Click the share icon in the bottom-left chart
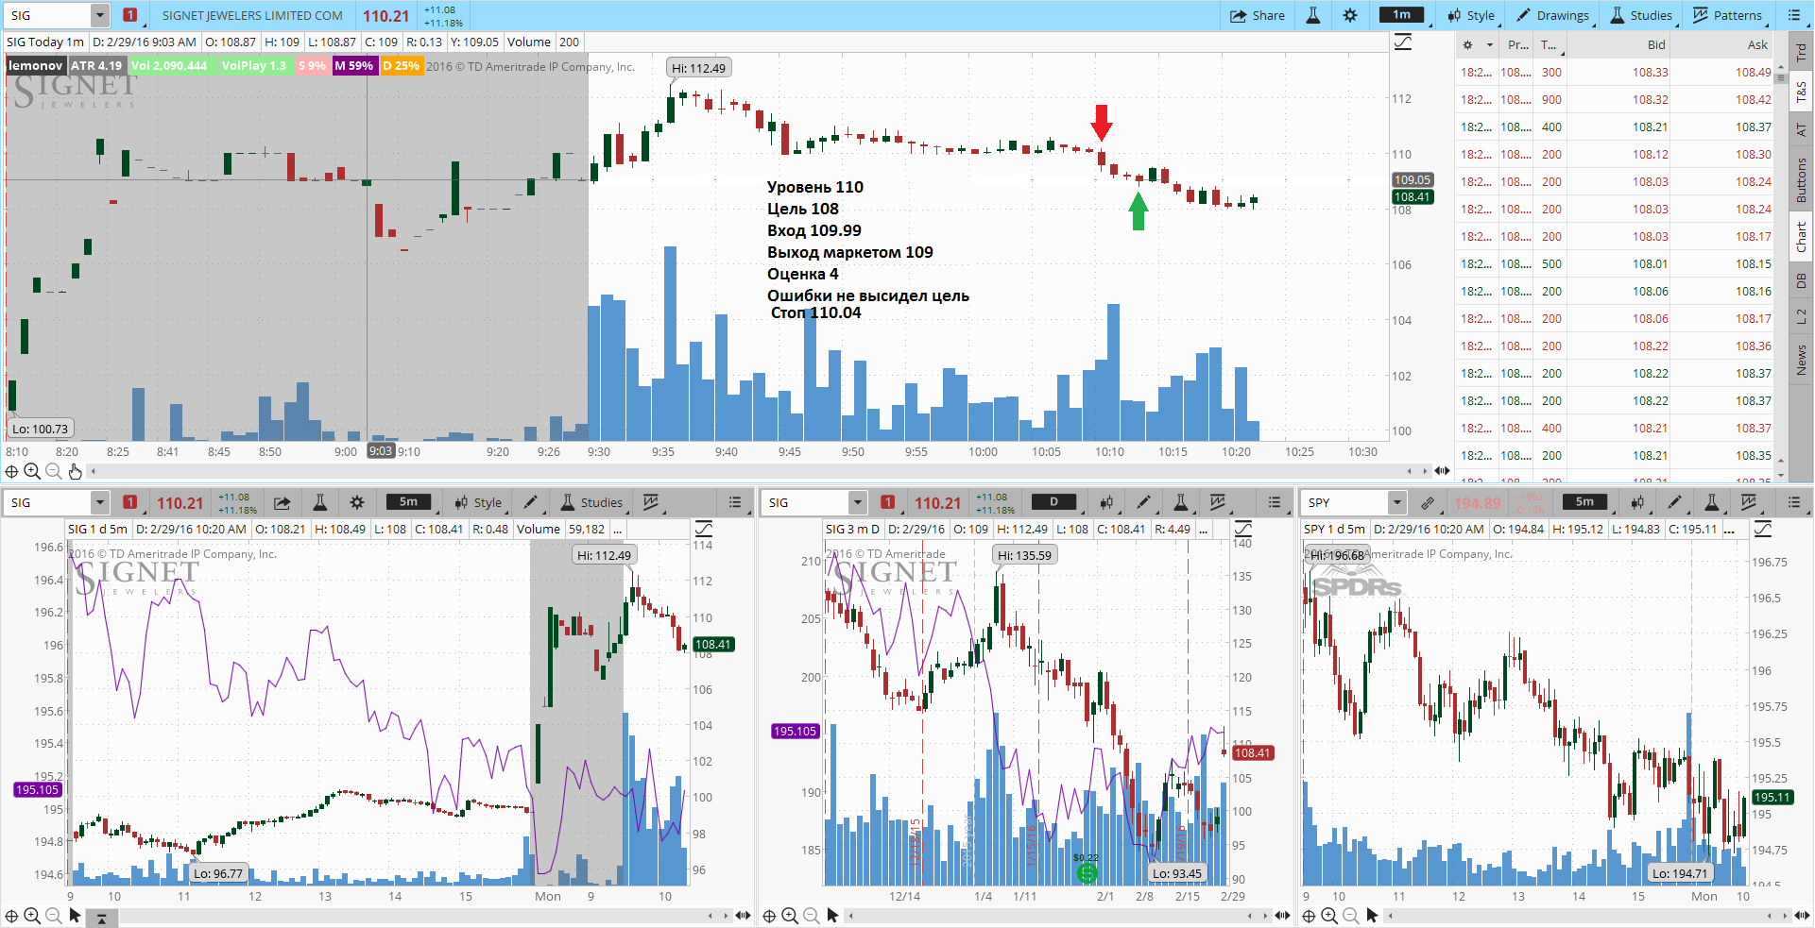Viewport: 1815px width, 928px height. 282,502
